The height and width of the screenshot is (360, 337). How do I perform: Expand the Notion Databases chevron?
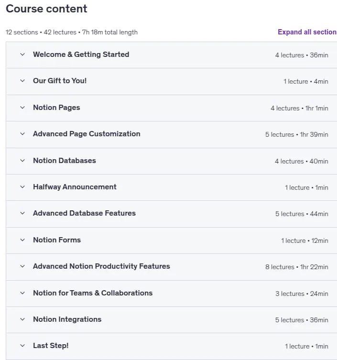pyautogui.click(x=22, y=161)
